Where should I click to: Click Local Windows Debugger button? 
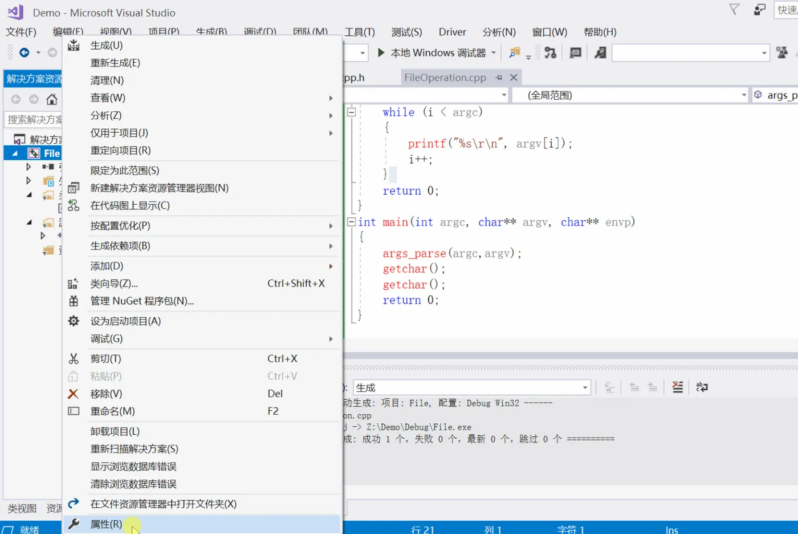[438, 52]
